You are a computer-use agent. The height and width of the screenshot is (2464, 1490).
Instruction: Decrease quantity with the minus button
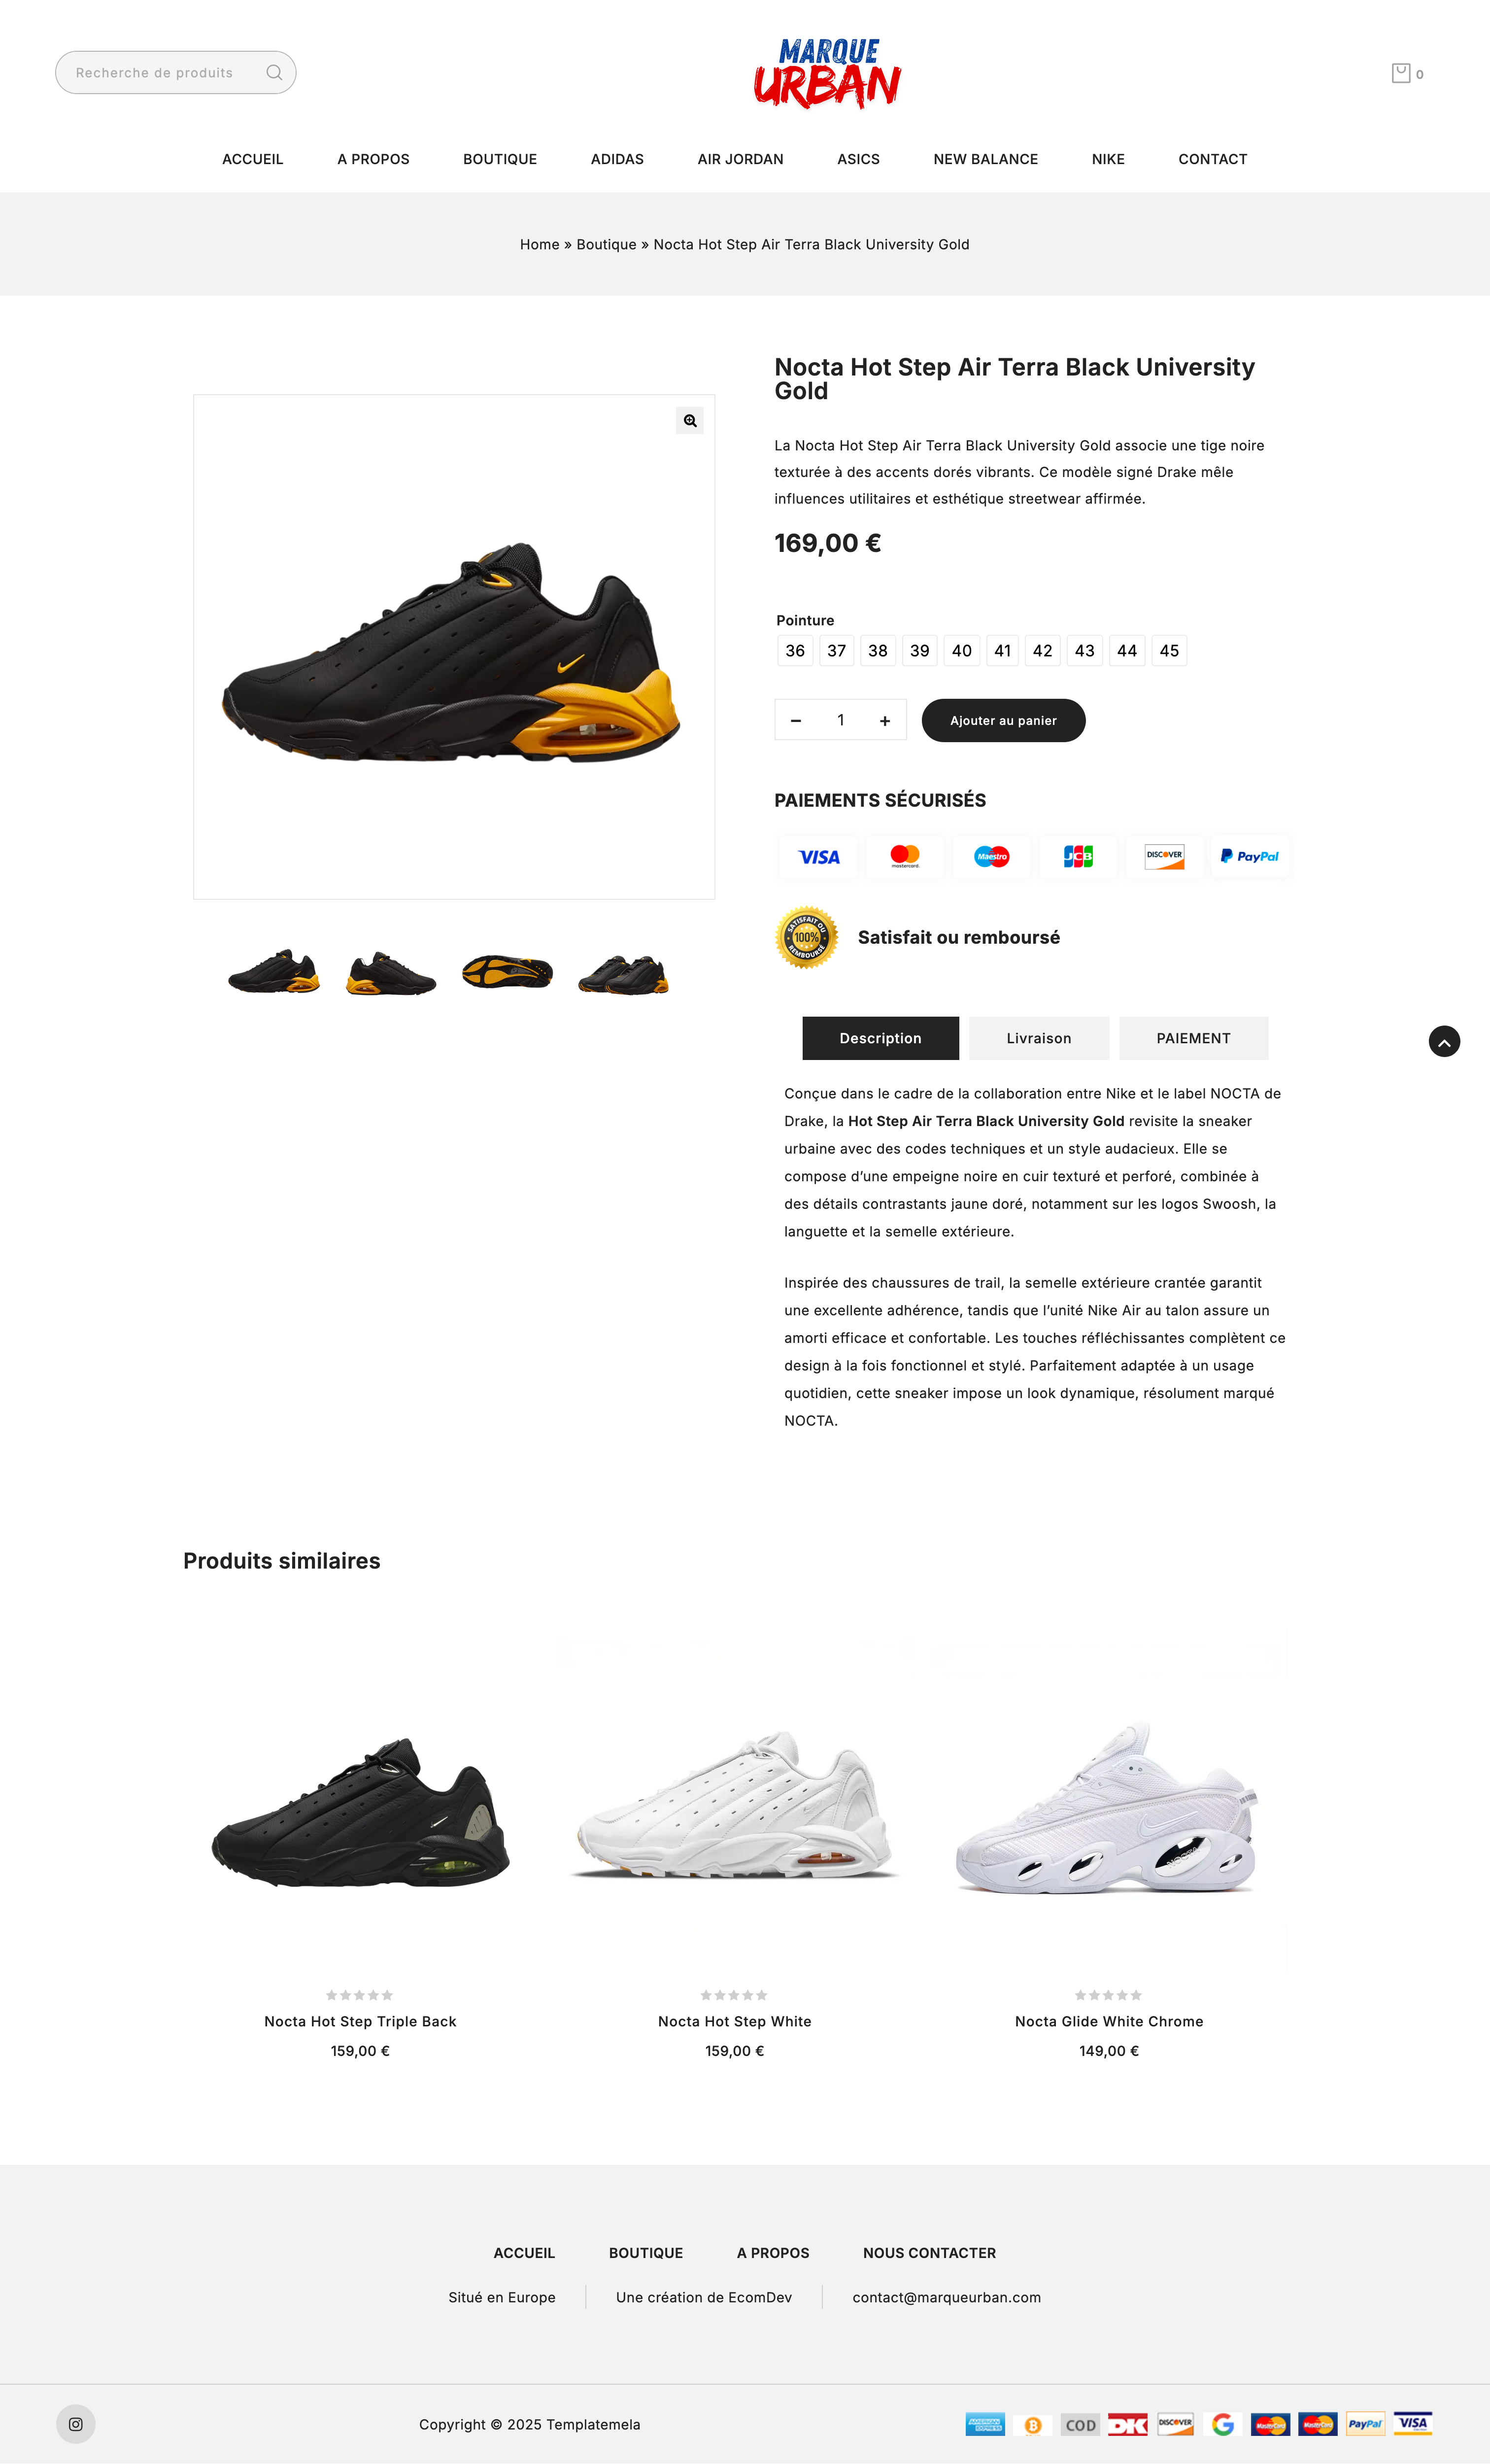(796, 721)
